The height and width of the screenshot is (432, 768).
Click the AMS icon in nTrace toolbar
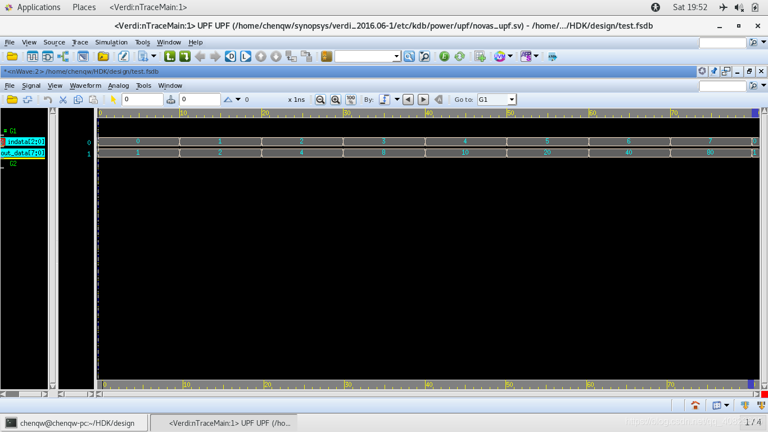pyautogui.click(x=552, y=56)
